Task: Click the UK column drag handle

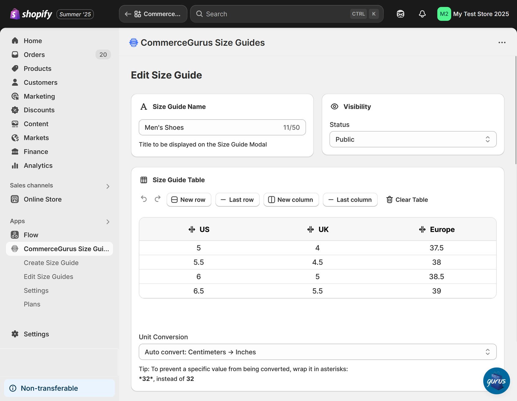Action: 311,229
